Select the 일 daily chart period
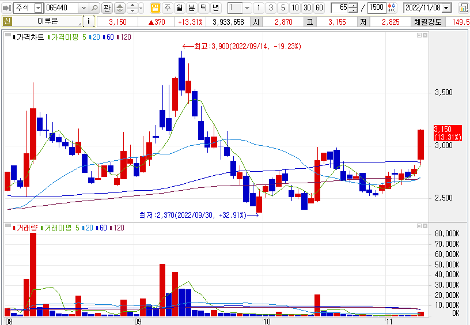 pos(155,8)
